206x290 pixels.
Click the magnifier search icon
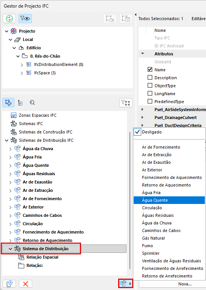pos(32,102)
